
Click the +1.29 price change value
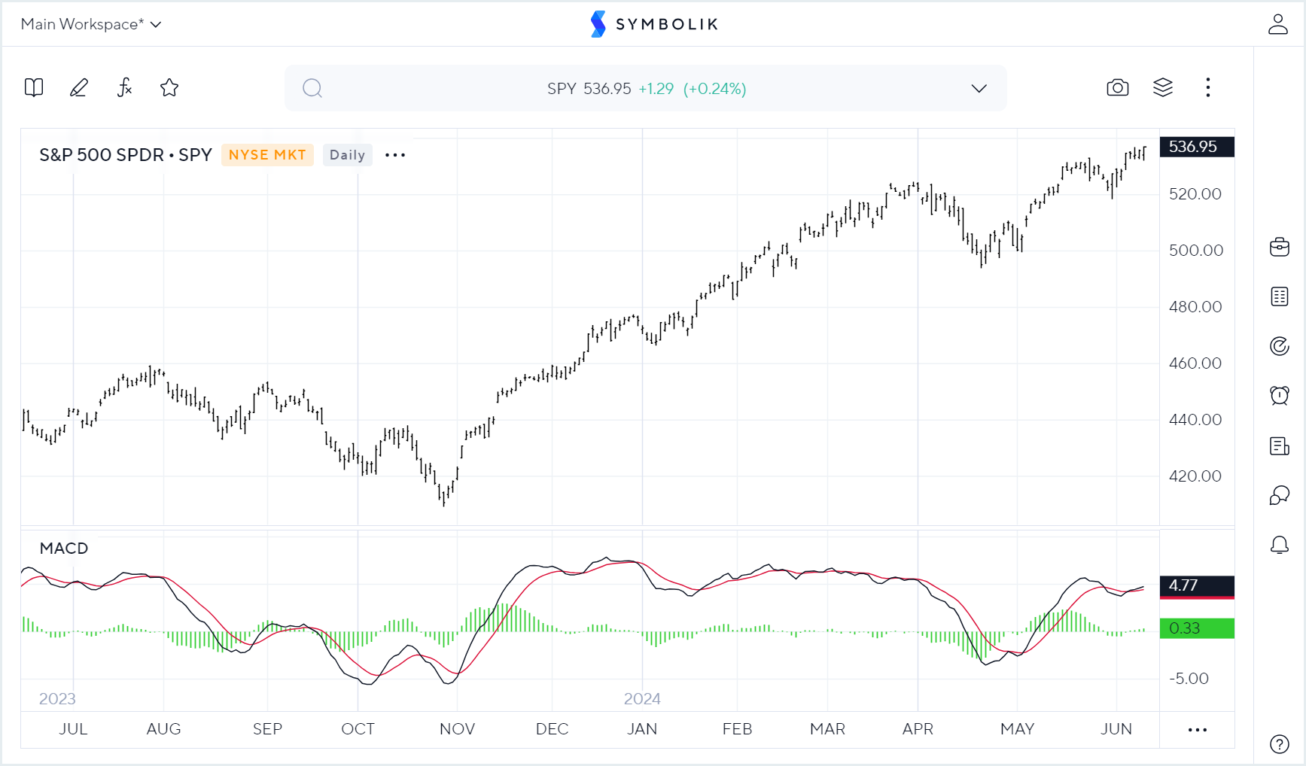656,89
